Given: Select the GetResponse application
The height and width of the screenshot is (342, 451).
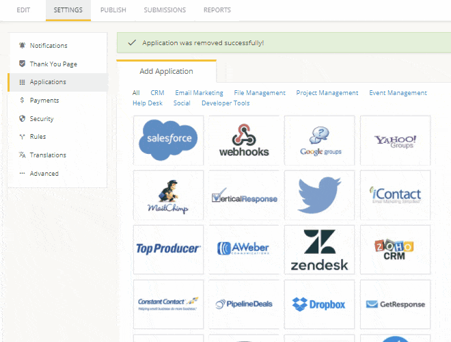Looking at the screenshot, I should tap(395, 304).
